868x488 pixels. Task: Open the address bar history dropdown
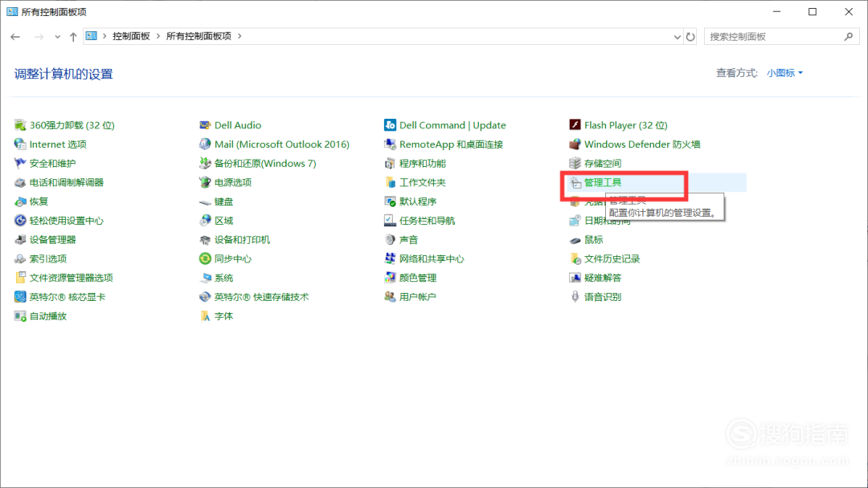point(677,37)
